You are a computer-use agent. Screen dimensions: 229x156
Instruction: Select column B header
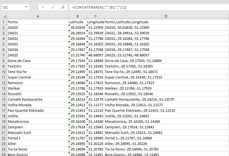[78, 16]
